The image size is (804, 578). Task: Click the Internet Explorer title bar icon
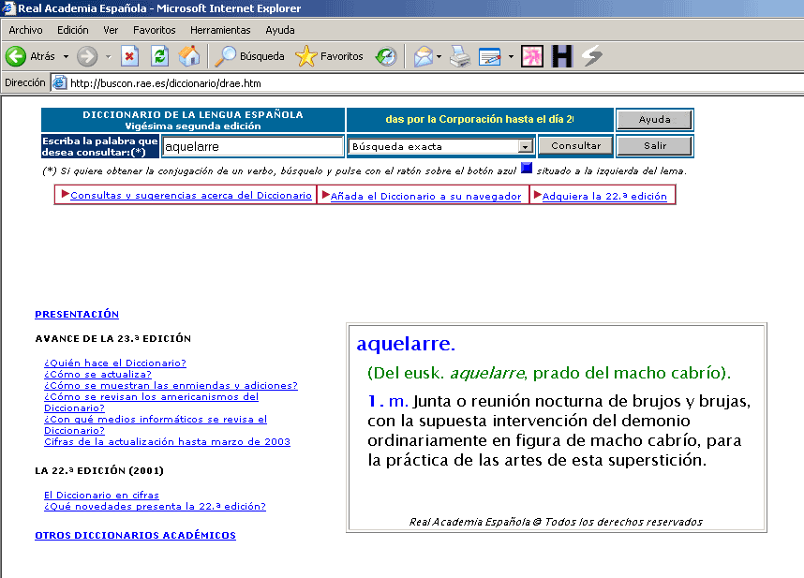[x=8, y=8]
